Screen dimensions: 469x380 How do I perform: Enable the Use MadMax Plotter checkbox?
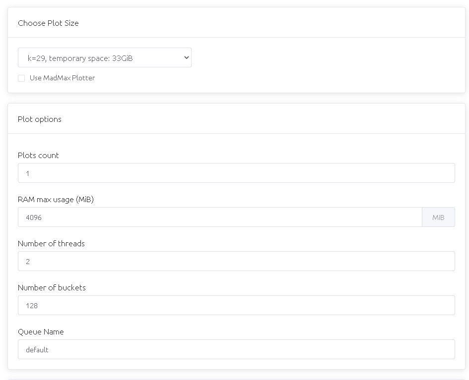point(21,78)
